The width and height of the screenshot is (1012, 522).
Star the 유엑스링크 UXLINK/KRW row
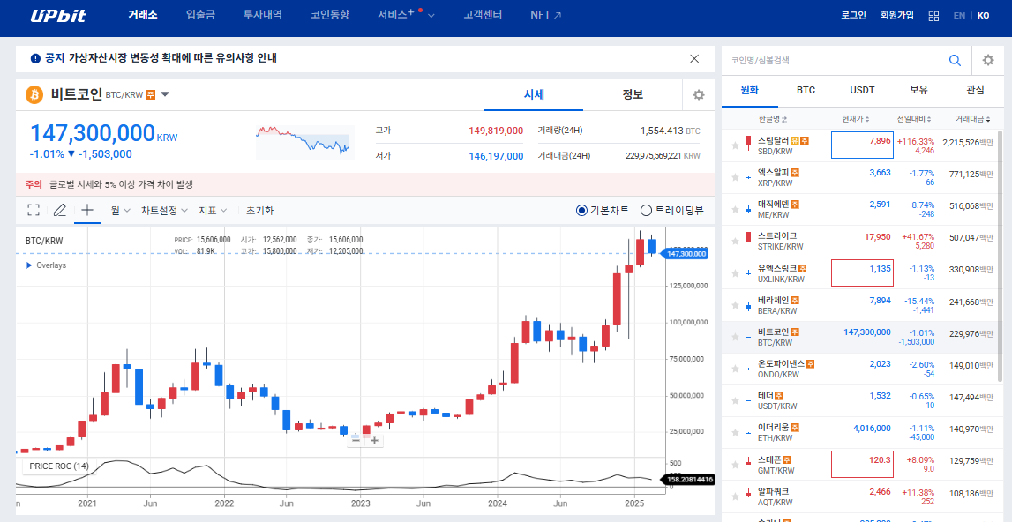tap(734, 273)
